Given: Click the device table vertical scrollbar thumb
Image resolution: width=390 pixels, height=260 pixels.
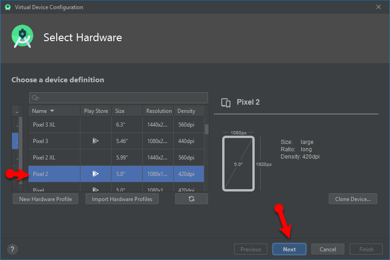Looking at the screenshot, I should pos(206,129).
